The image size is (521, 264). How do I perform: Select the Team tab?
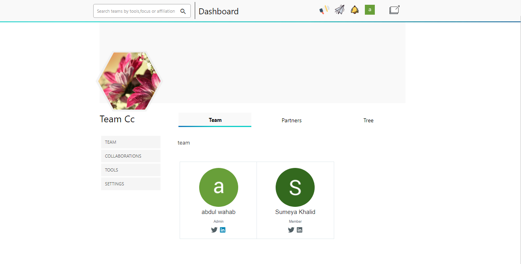215,120
